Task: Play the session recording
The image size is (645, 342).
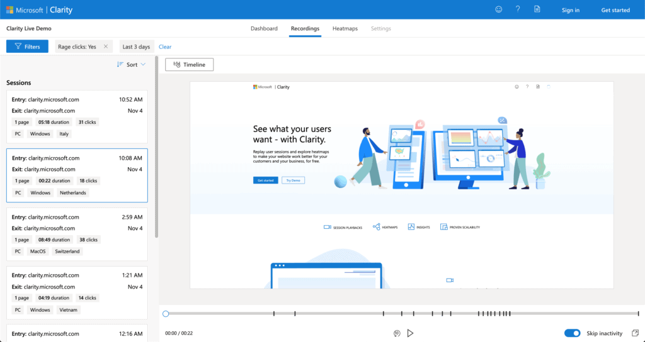Action: click(410, 333)
